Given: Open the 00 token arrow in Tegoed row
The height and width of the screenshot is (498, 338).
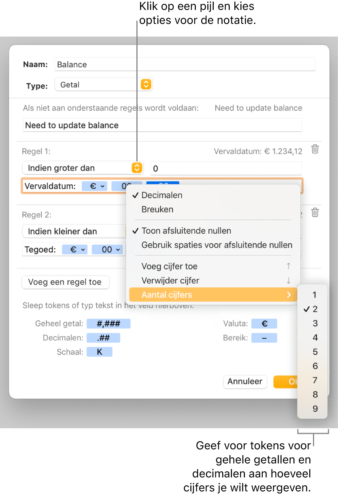Looking at the screenshot, I should (x=118, y=250).
